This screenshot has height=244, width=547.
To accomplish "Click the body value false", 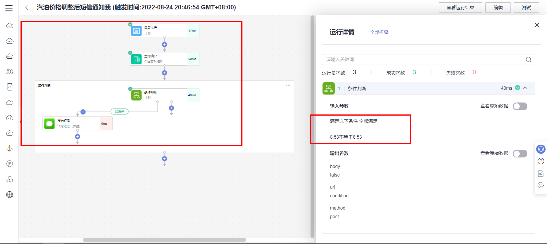I will click(x=335, y=175).
